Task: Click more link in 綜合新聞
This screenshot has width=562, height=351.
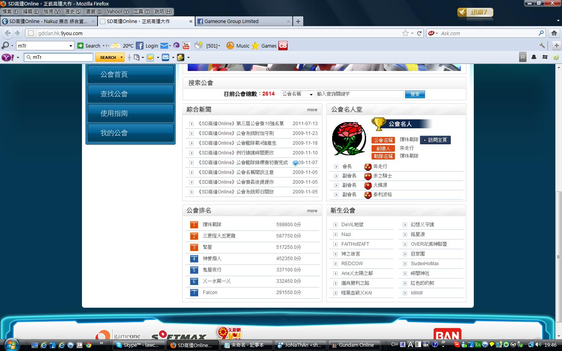Action: pos(312,110)
